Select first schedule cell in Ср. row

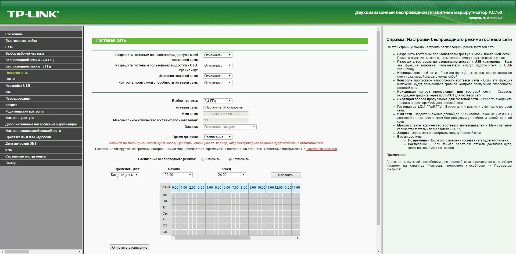tap(173, 214)
